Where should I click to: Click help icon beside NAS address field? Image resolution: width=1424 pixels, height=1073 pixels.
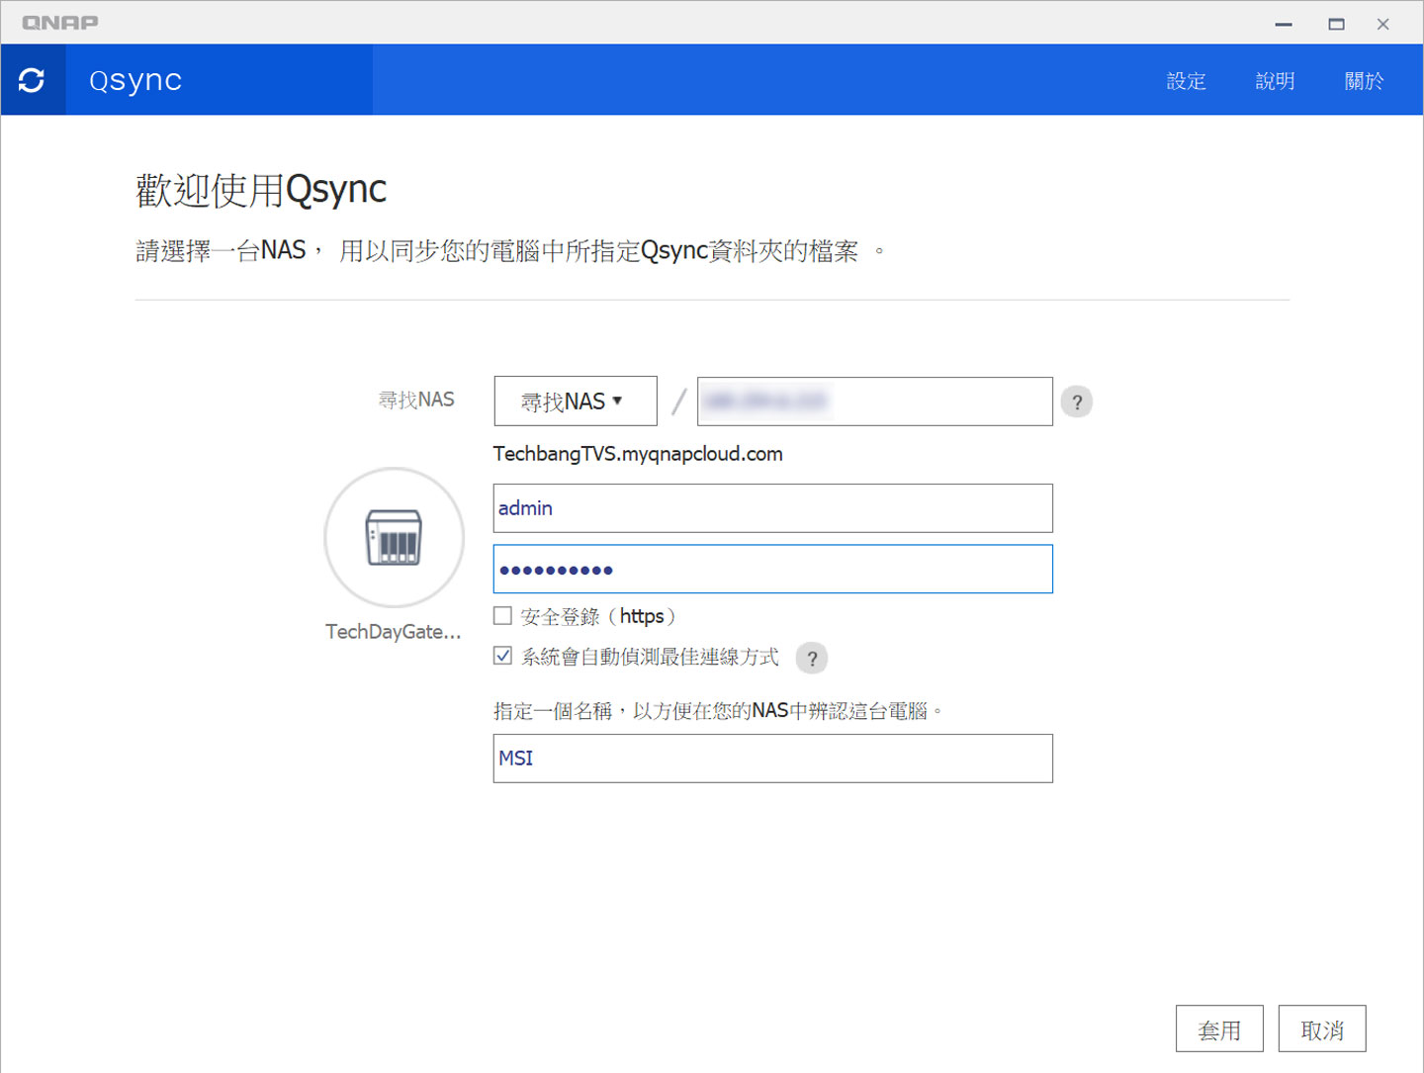click(x=1076, y=402)
